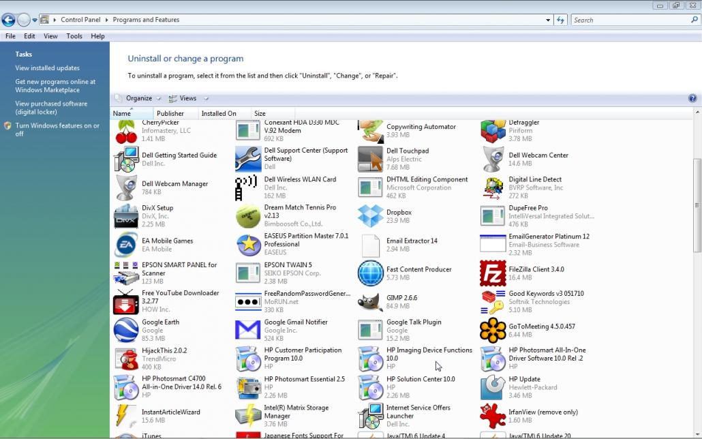This screenshot has width=702, height=439.
Task: Open the View menu
Action: coord(50,36)
